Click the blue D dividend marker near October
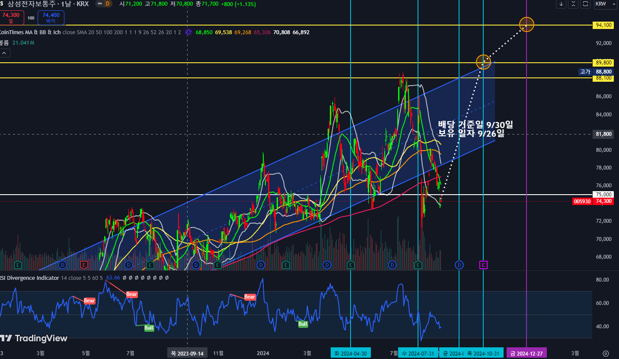Screen dimensions: 619x359 pyautogui.click(x=459, y=264)
